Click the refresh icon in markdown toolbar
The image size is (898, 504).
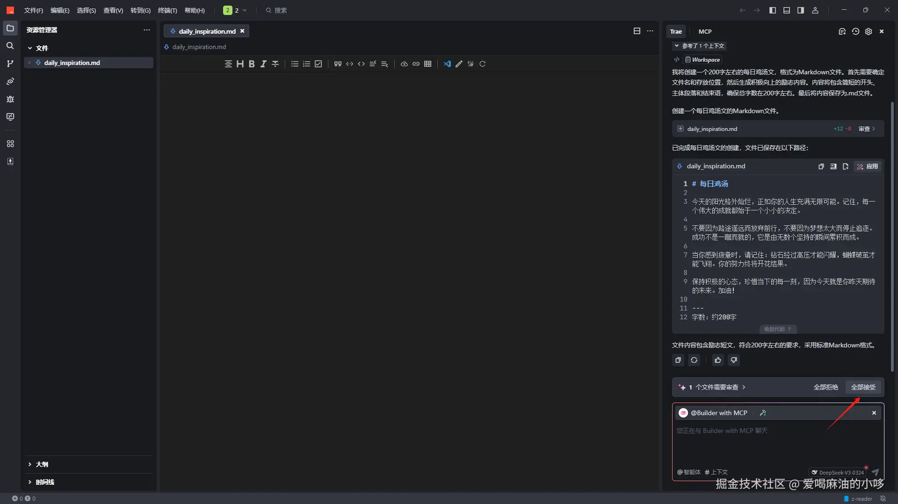tap(482, 64)
